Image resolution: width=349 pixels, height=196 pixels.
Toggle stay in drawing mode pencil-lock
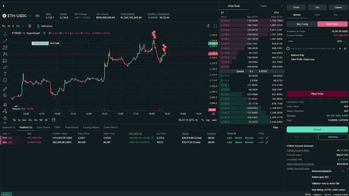coord(5,111)
